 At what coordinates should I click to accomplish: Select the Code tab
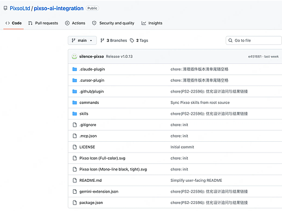pos(14,23)
